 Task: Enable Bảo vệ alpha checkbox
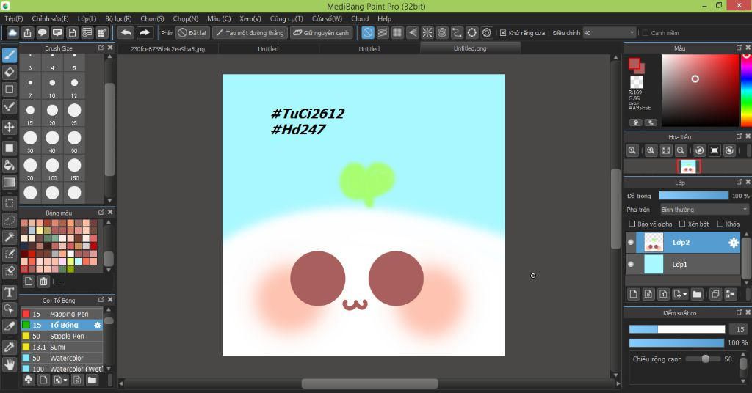coord(632,224)
